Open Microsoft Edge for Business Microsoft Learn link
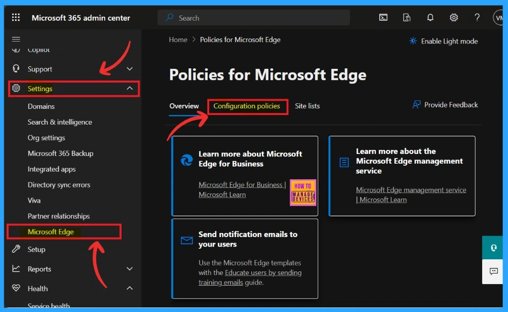Viewport: 508px width, 312px height. click(242, 189)
